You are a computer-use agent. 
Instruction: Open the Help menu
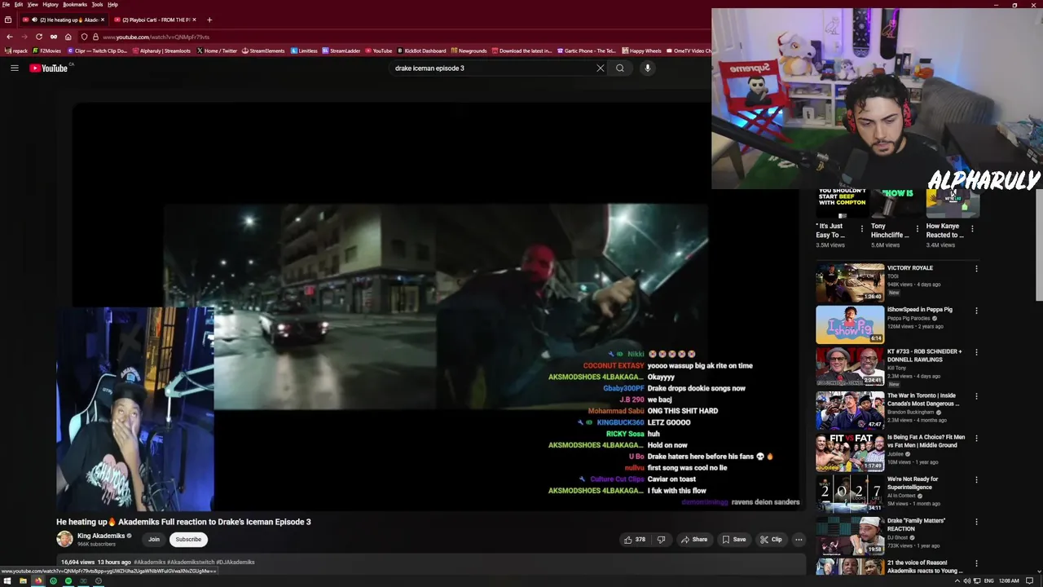[112, 5]
